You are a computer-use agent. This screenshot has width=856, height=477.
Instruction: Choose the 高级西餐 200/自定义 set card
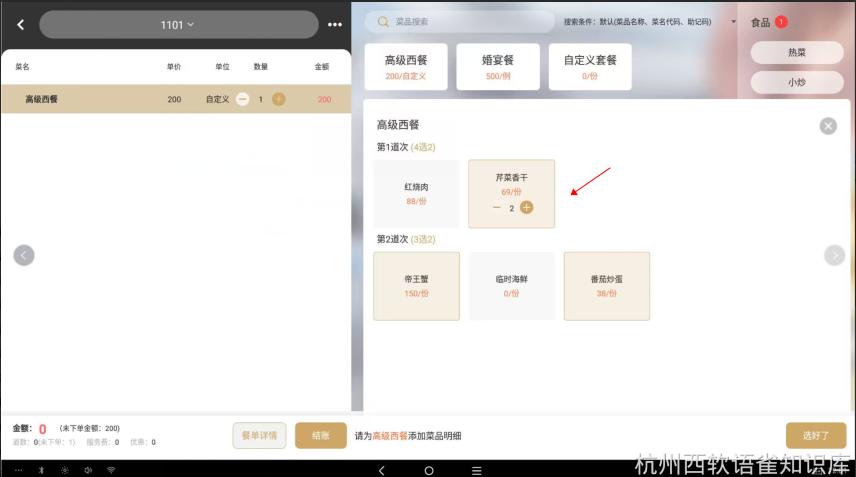click(x=406, y=67)
